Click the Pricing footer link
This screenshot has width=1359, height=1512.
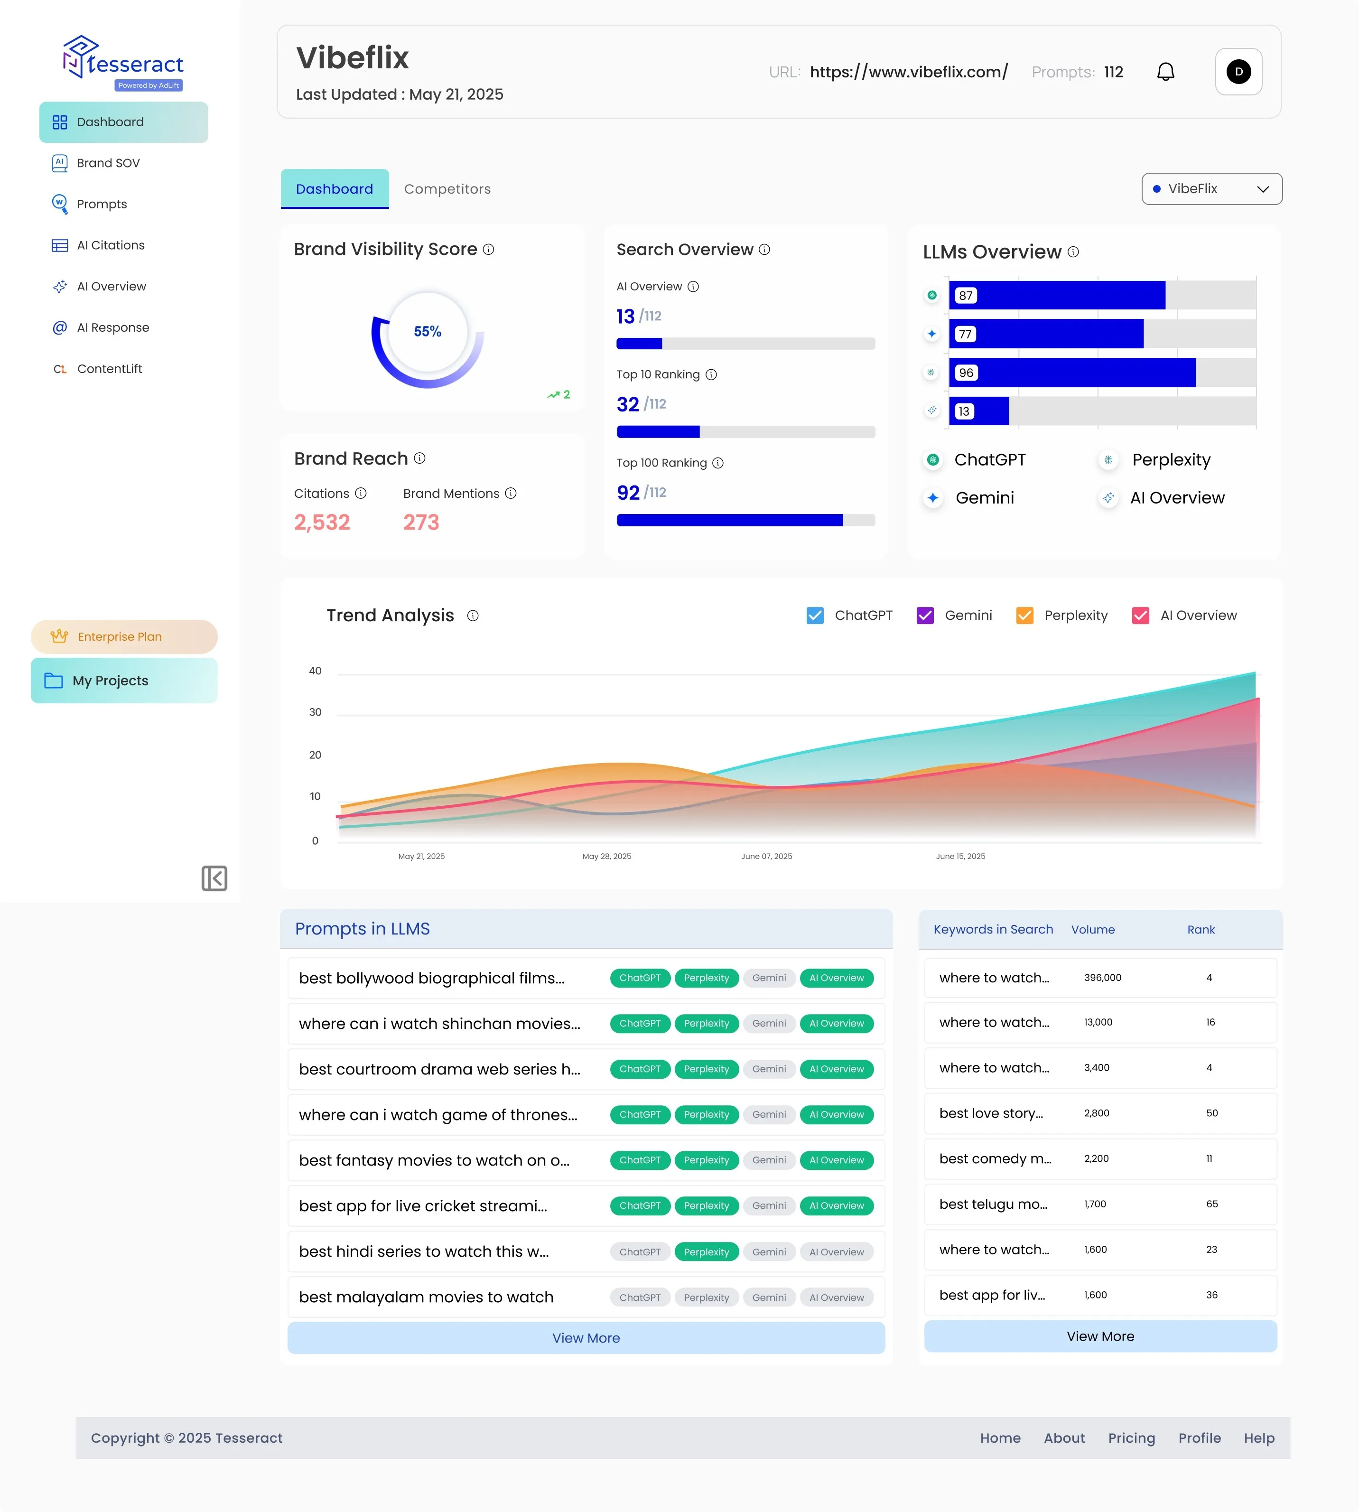coord(1131,1438)
